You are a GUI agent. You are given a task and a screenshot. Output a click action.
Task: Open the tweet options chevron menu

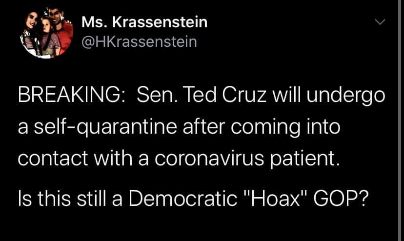[380, 21]
